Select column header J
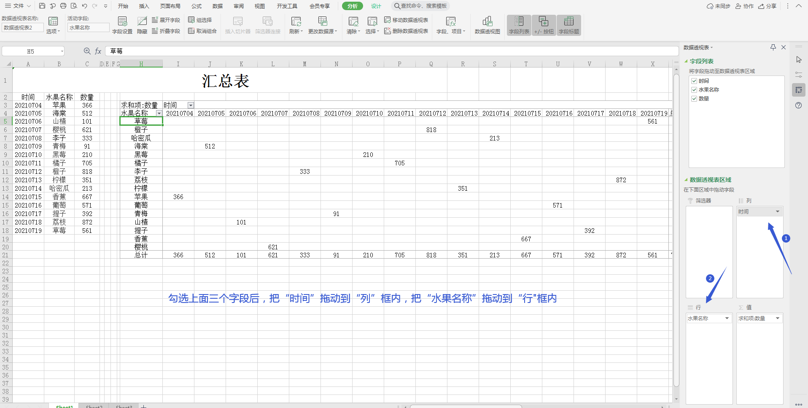The height and width of the screenshot is (408, 808). pos(210,64)
